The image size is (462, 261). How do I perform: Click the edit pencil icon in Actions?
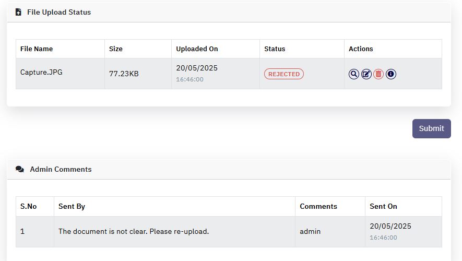[x=366, y=74]
